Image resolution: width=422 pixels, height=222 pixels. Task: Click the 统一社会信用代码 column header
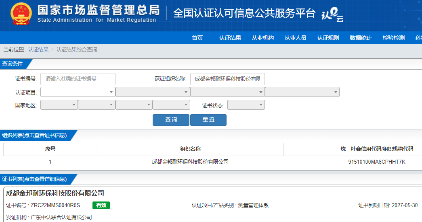(x=377, y=149)
